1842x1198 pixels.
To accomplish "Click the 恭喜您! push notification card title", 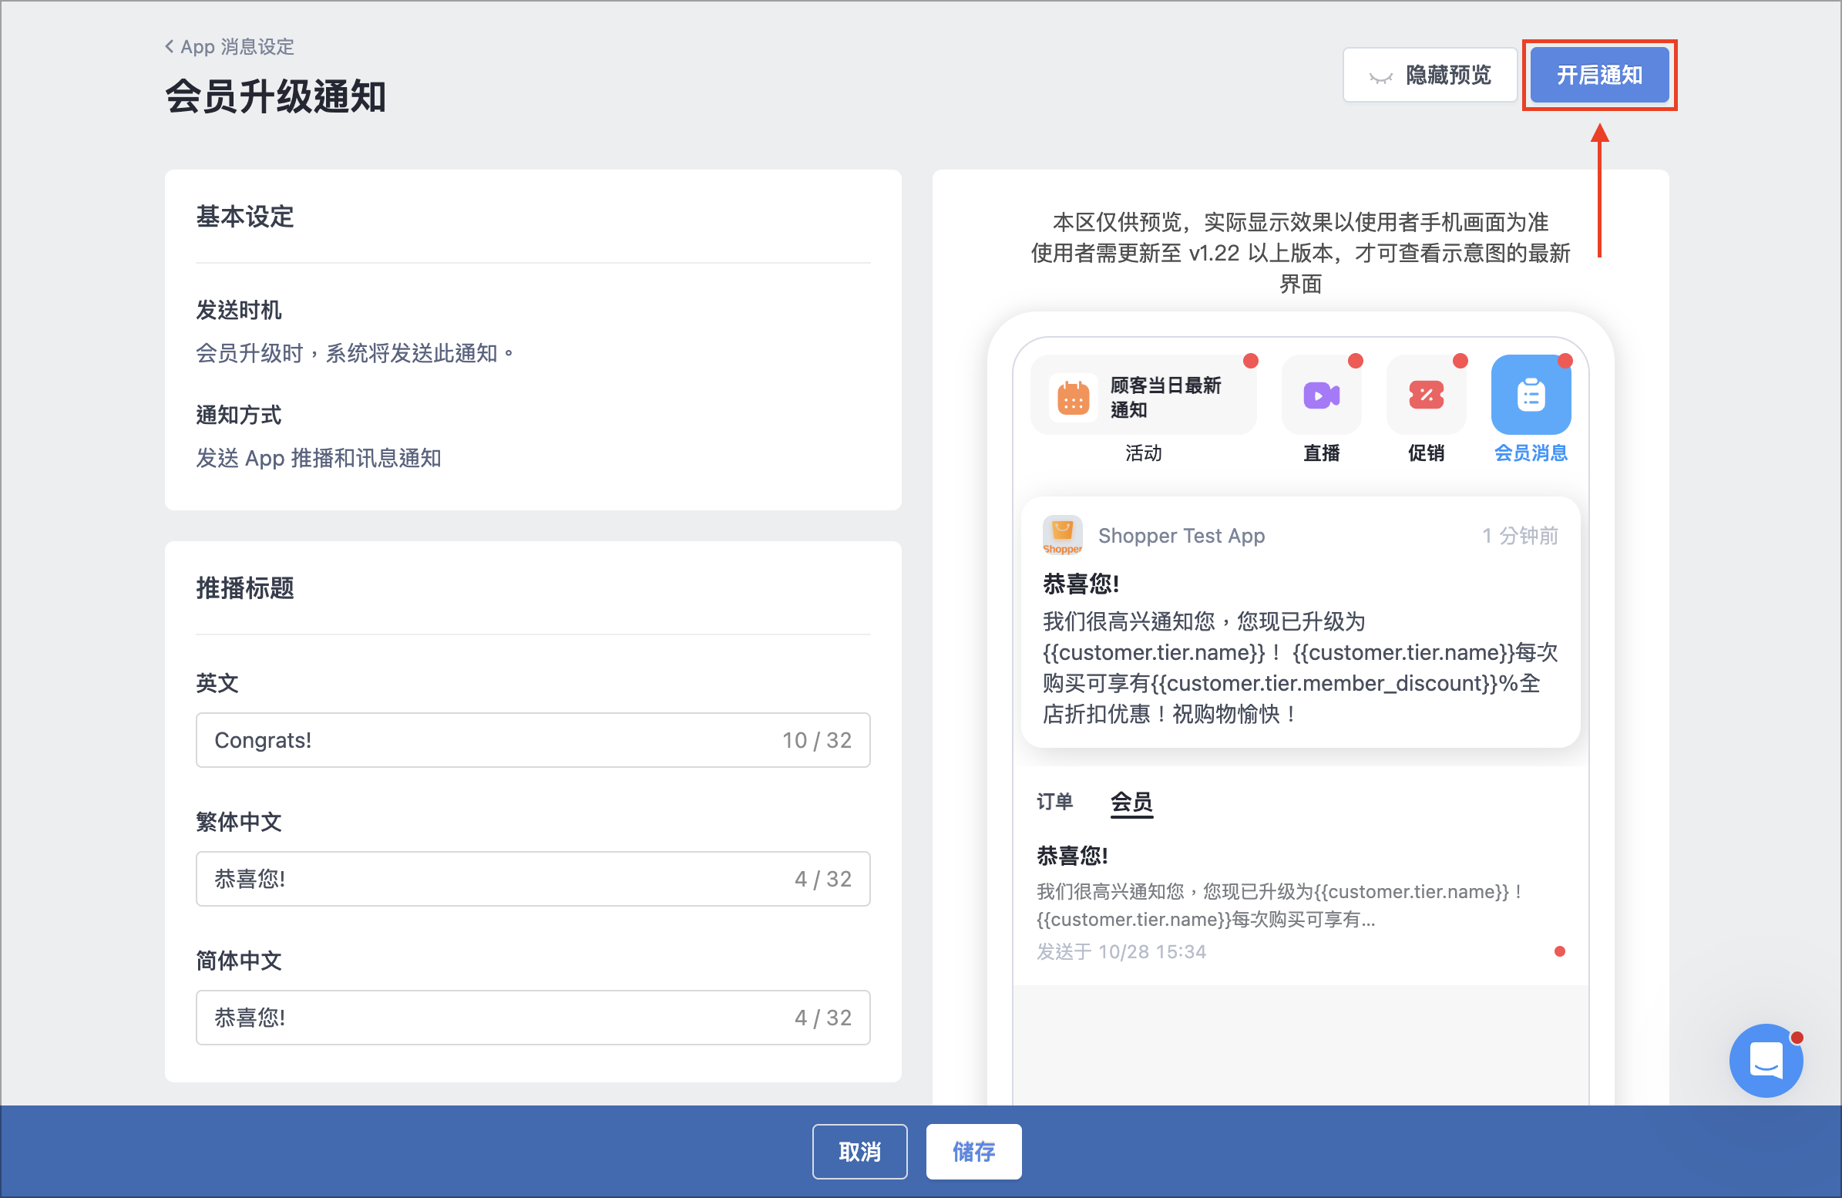I will 1081,584.
